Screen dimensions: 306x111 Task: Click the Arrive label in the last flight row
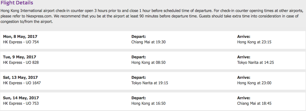244,98
